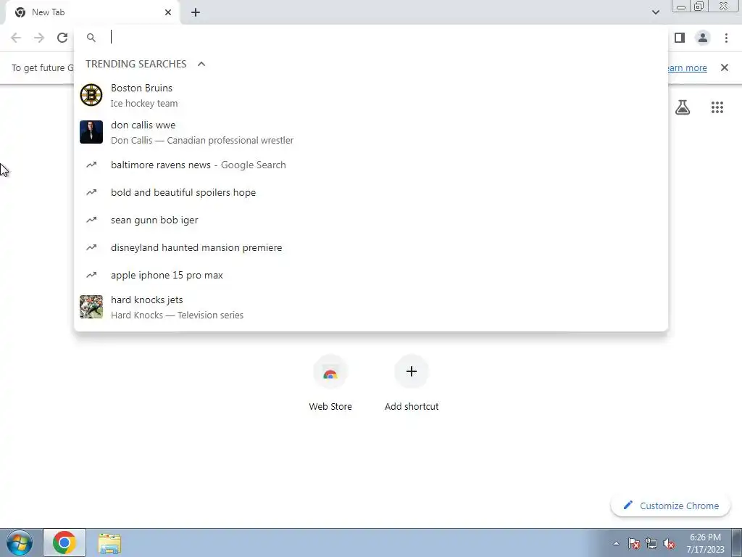Click the trending icon beside disneyland haunted mansion
The image size is (742, 557).
[x=91, y=247]
